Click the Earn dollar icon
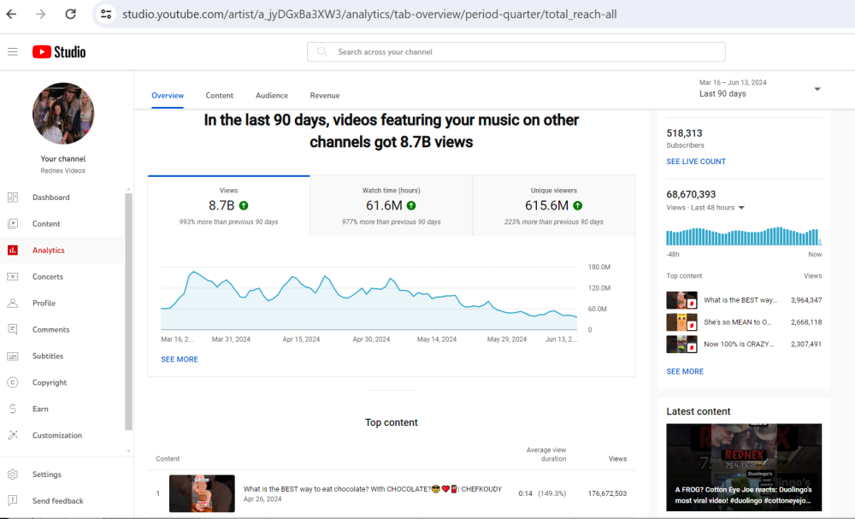Image resolution: width=855 pixels, height=519 pixels. tap(13, 409)
